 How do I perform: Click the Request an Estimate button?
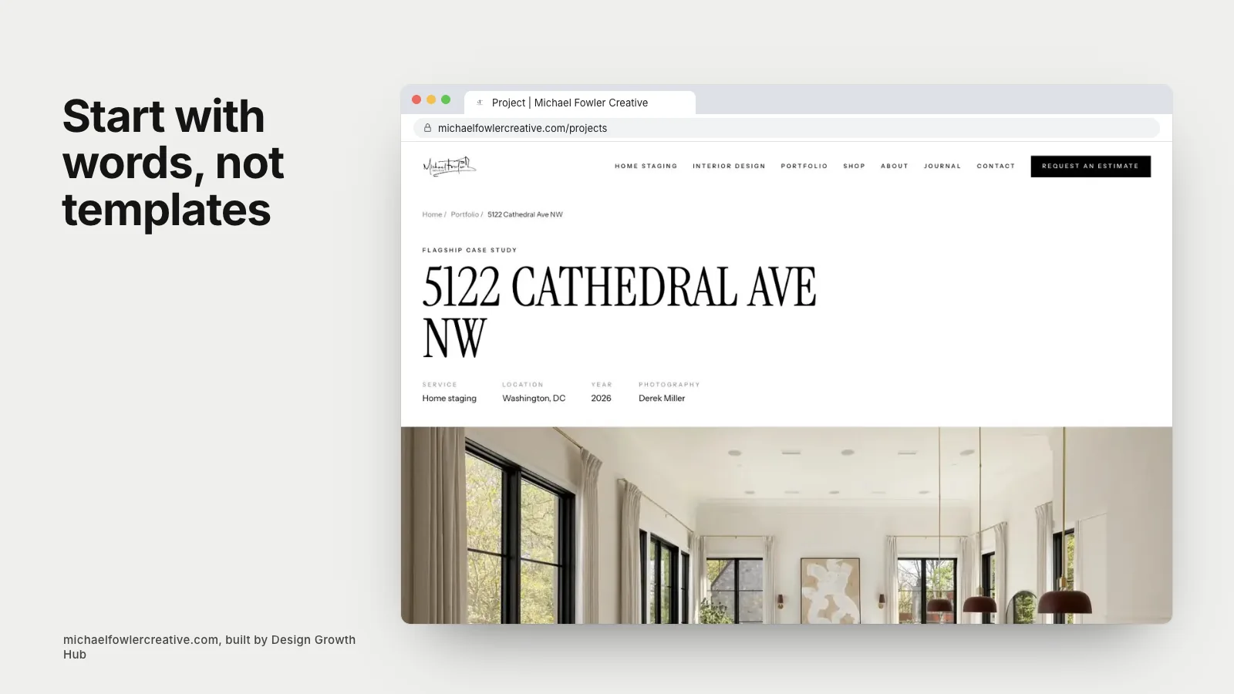(1091, 166)
